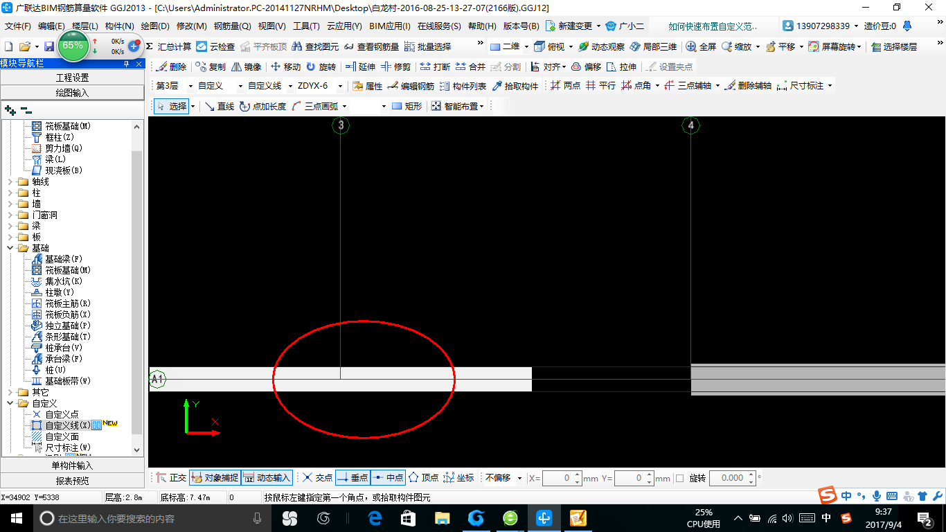The height and width of the screenshot is (532, 946).
Task: Select the 修剪 trim tool
Action: (x=395, y=67)
